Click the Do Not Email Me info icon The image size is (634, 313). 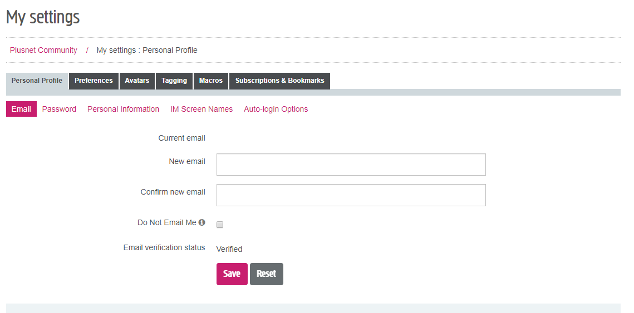tap(202, 222)
